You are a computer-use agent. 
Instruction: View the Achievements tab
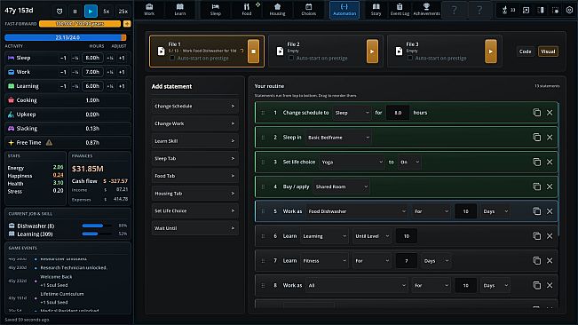pos(426,10)
